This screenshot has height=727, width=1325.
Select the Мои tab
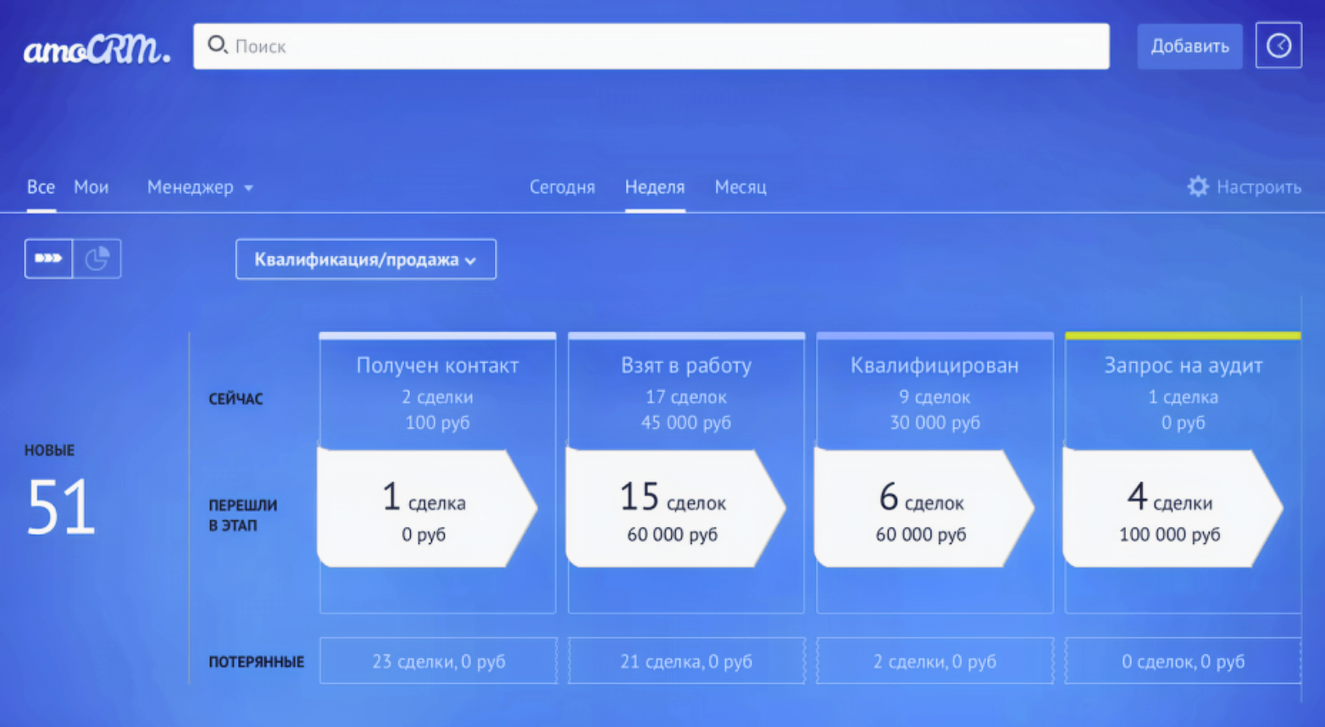click(x=91, y=187)
